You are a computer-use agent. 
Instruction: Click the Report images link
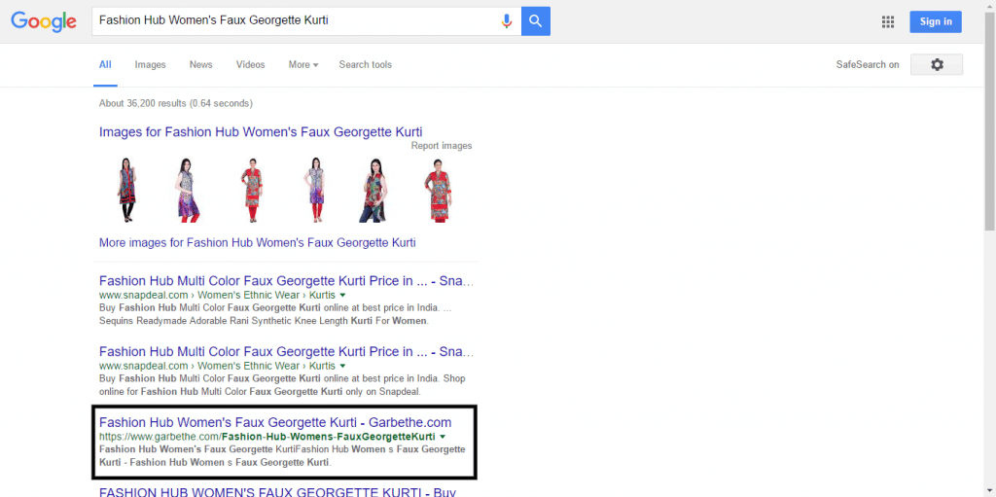(x=441, y=146)
